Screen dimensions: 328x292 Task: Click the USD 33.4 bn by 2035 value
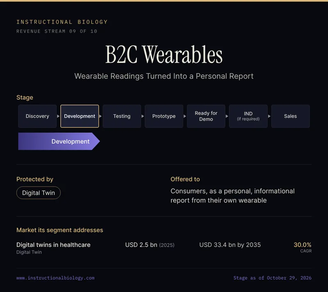coord(230,245)
